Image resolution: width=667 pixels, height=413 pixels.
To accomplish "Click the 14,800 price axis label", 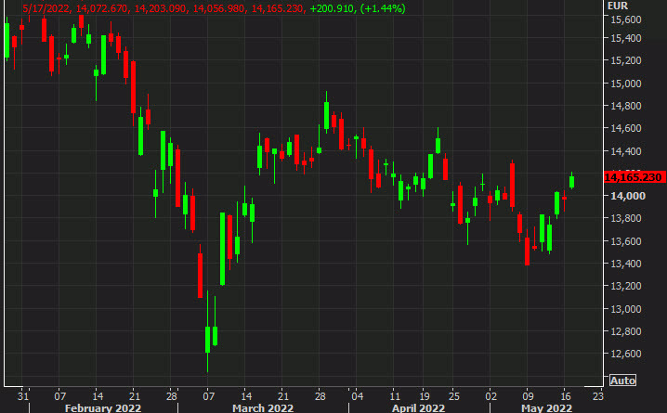I will (x=626, y=106).
